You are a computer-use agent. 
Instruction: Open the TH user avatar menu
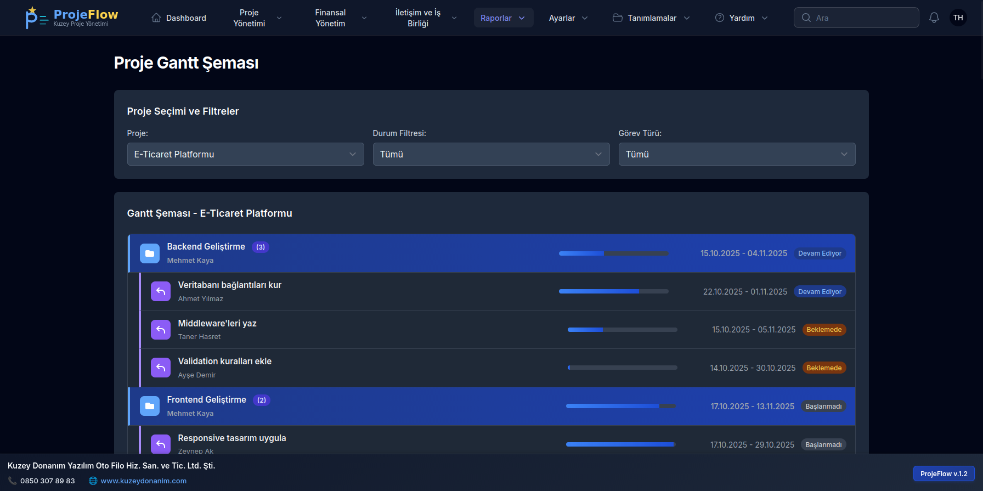coord(958,18)
